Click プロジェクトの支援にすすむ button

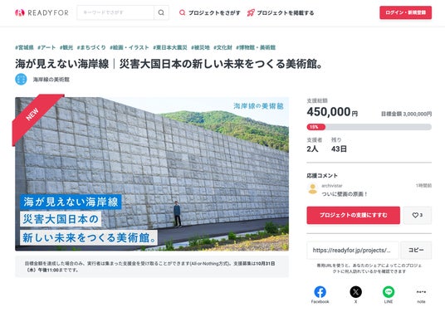[x=354, y=215]
